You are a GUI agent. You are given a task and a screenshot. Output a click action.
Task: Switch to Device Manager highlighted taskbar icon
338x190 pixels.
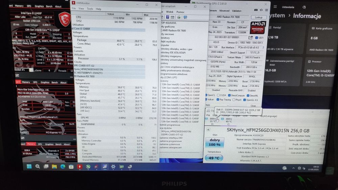click(x=105, y=166)
